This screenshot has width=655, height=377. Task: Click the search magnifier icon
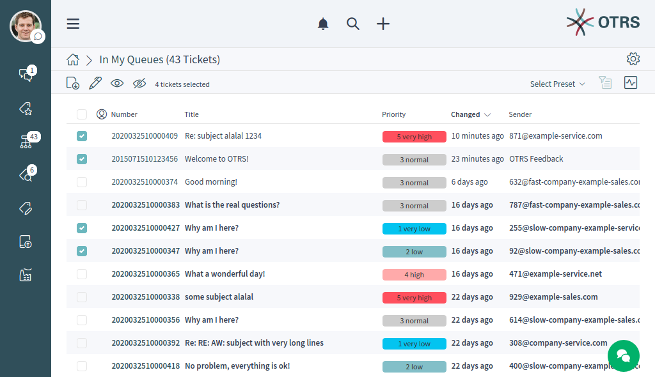click(353, 24)
